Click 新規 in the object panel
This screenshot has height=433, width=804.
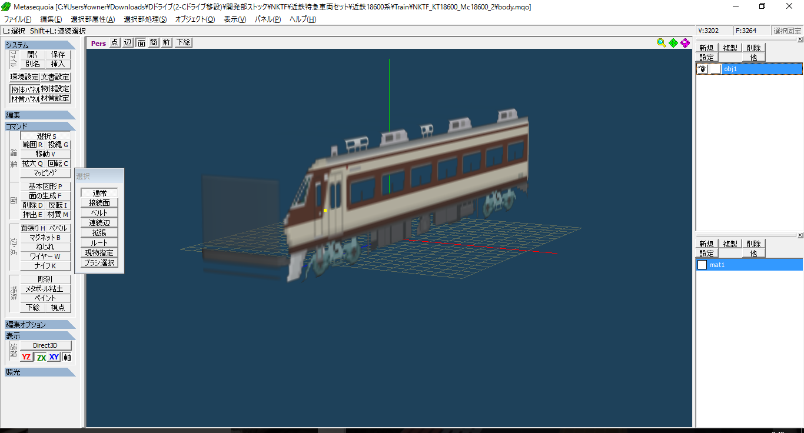pos(706,48)
